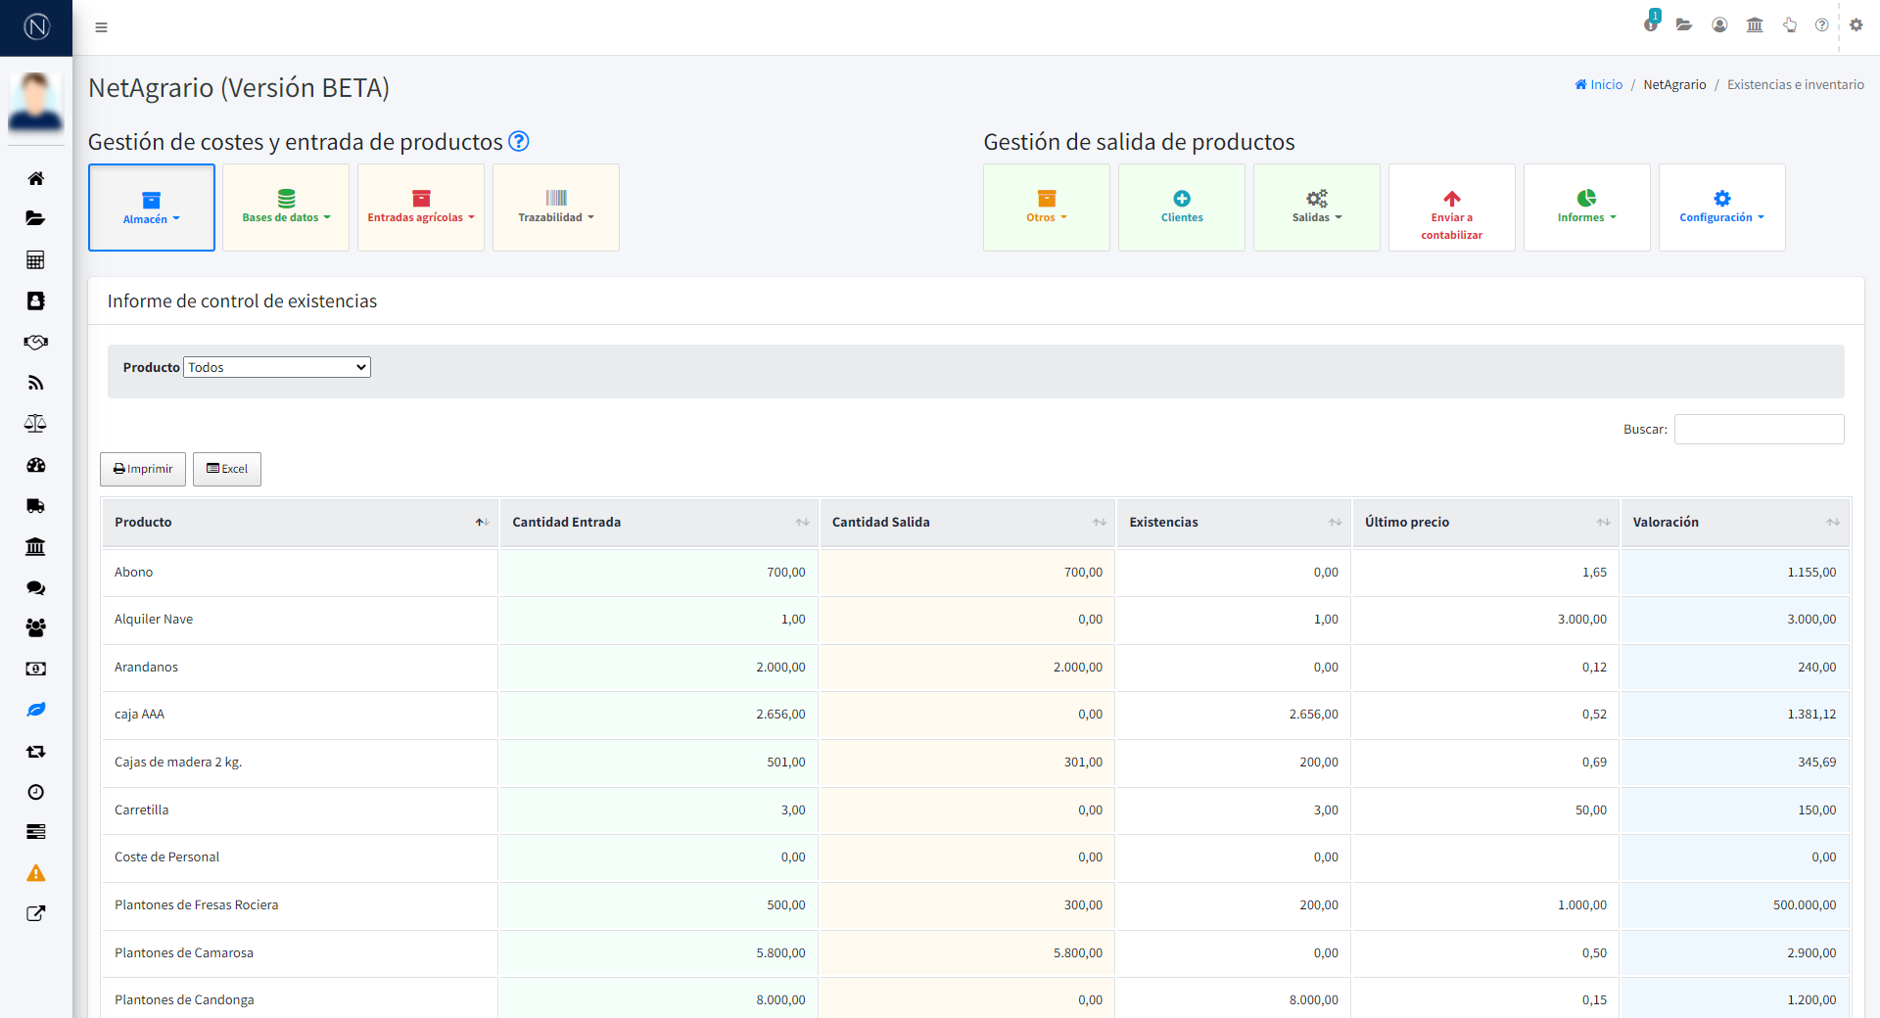Open the balance scale icon in sidebar
This screenshot has height=1018, width=1880.
pyautogui.click(x=36, y=424)
